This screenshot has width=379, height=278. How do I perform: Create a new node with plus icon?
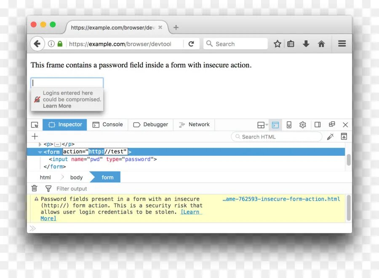point(35,136)
